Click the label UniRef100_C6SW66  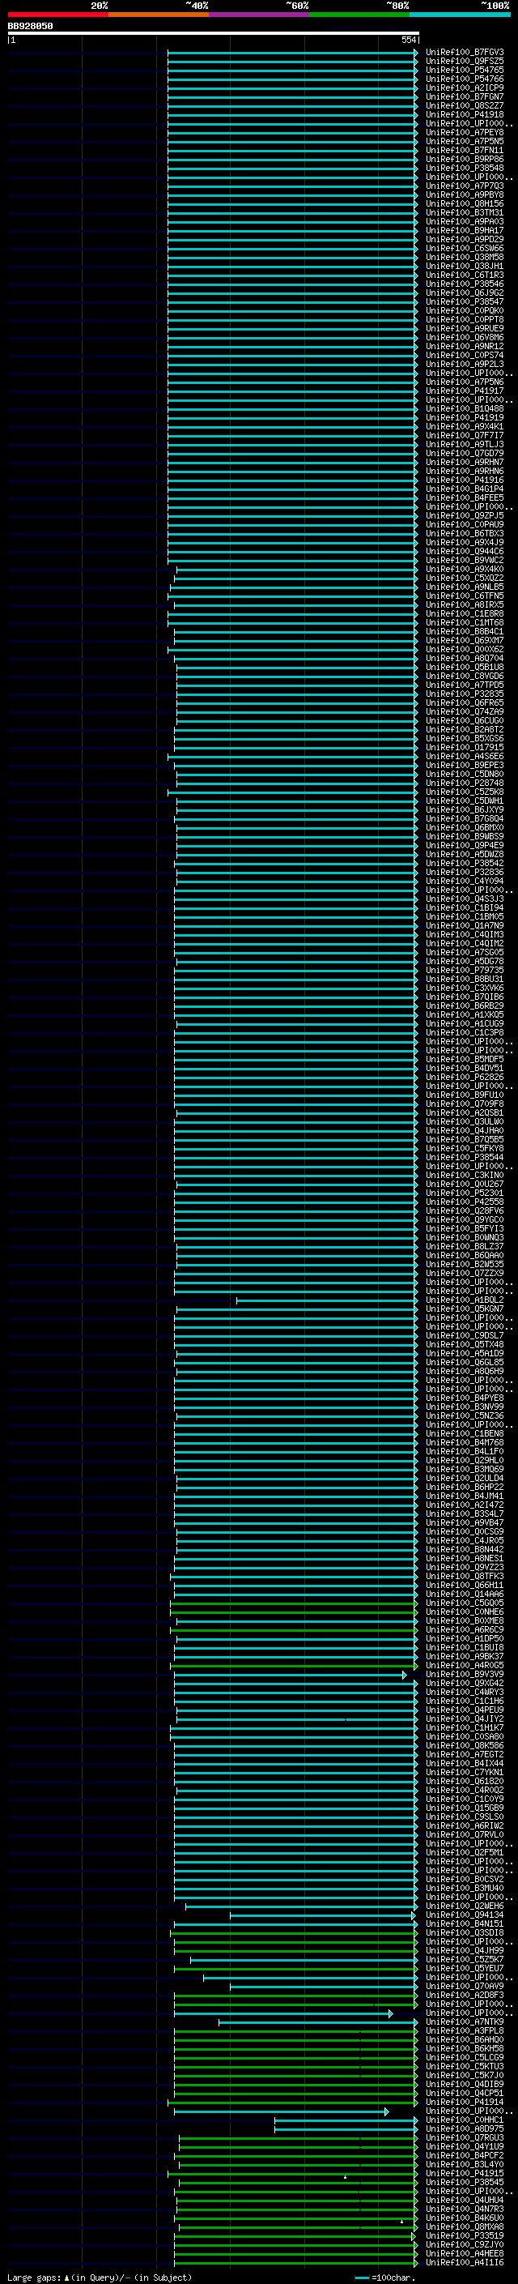coord(464,248)
